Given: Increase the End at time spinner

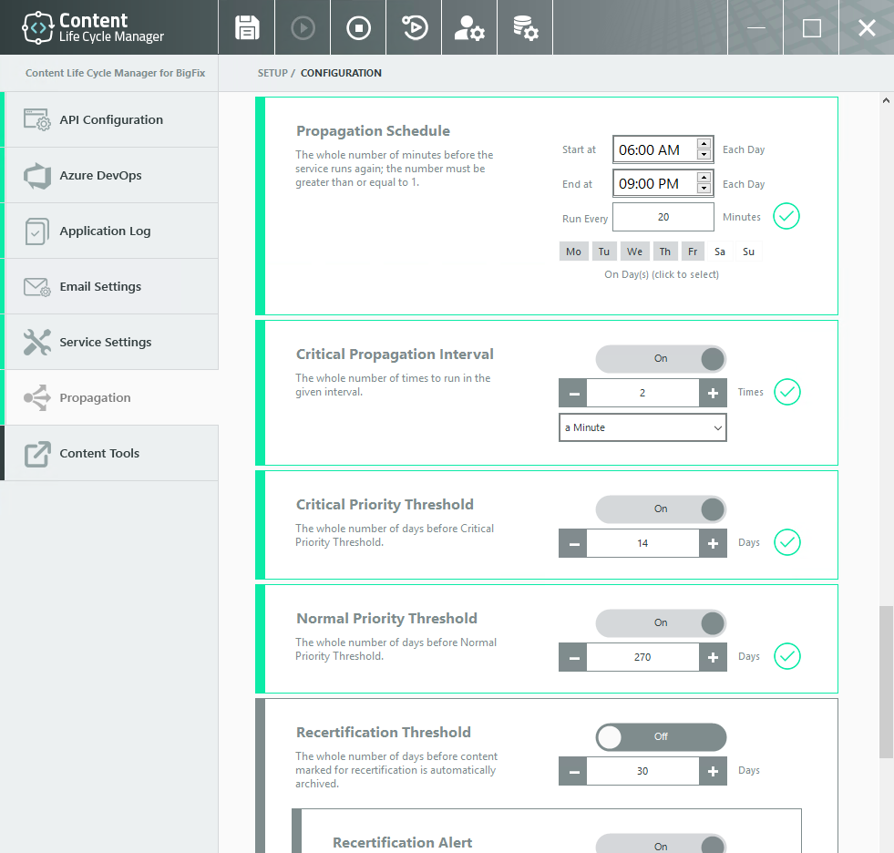Looking at the screenshot, I should click(704, 178).
